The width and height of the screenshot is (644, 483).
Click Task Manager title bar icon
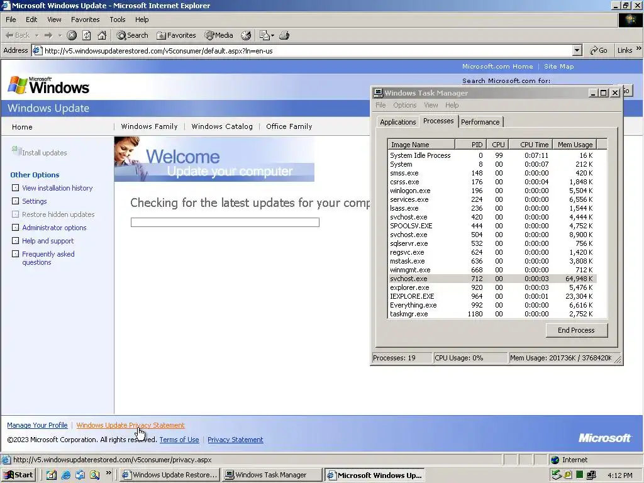[x=378, y=93]
